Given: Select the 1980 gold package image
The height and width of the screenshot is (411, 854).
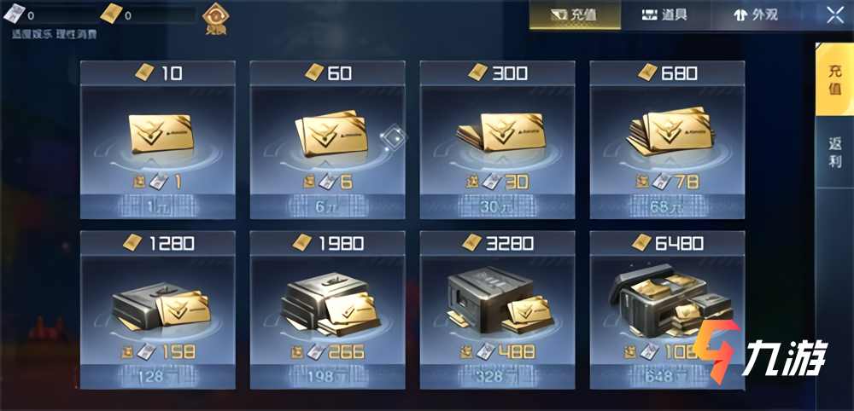Looking at the screenshot, I should point(330,304).
